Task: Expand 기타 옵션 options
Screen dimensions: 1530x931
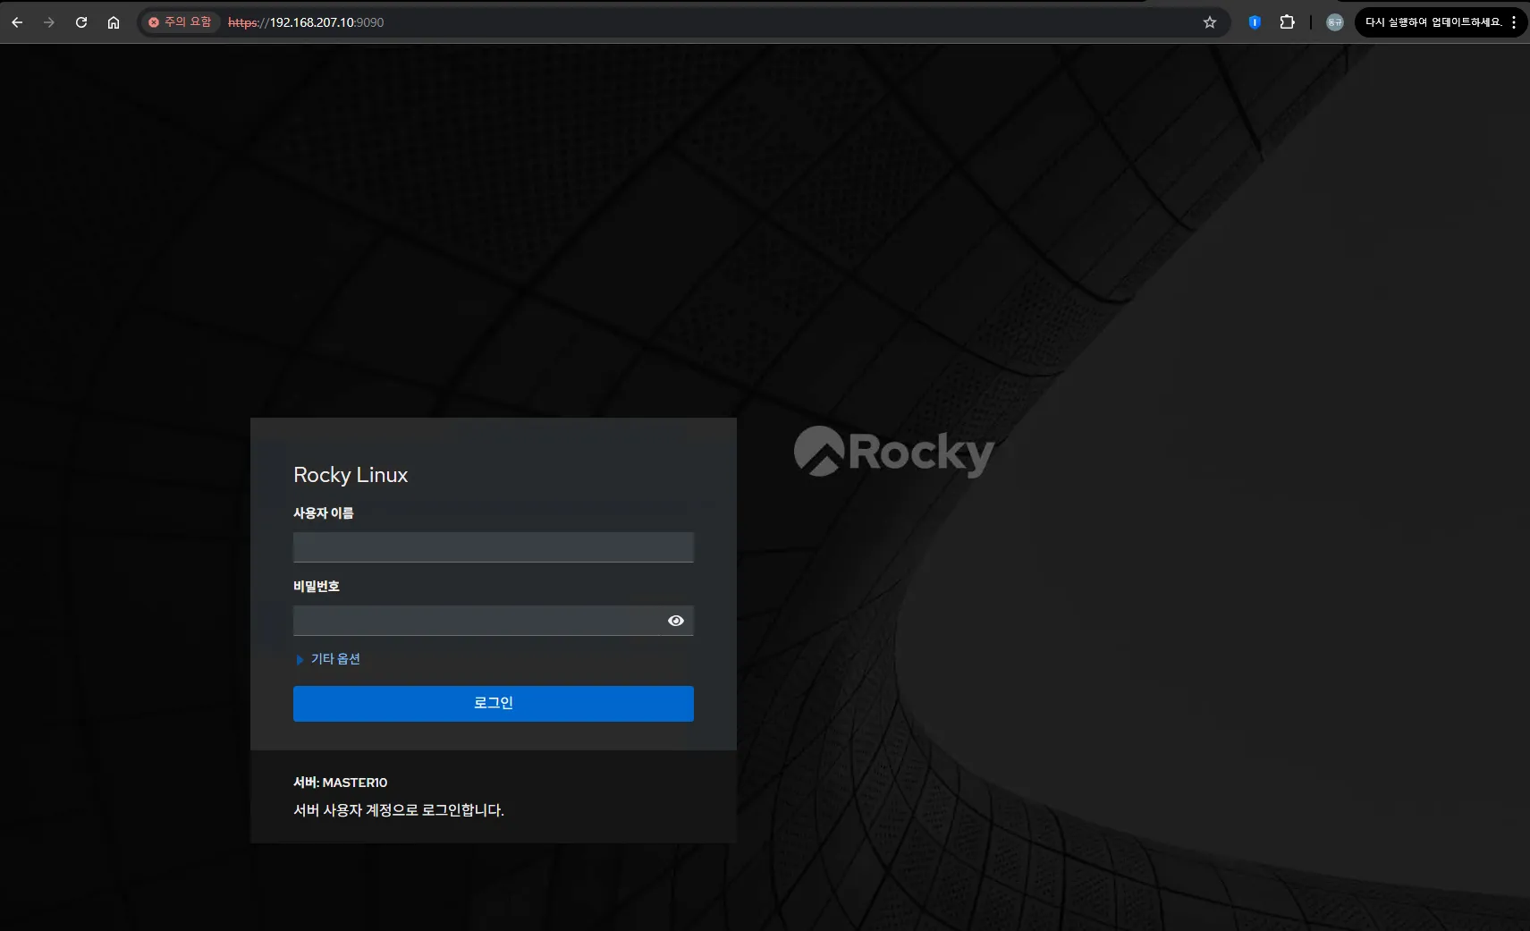Action: tap(327, 659)
